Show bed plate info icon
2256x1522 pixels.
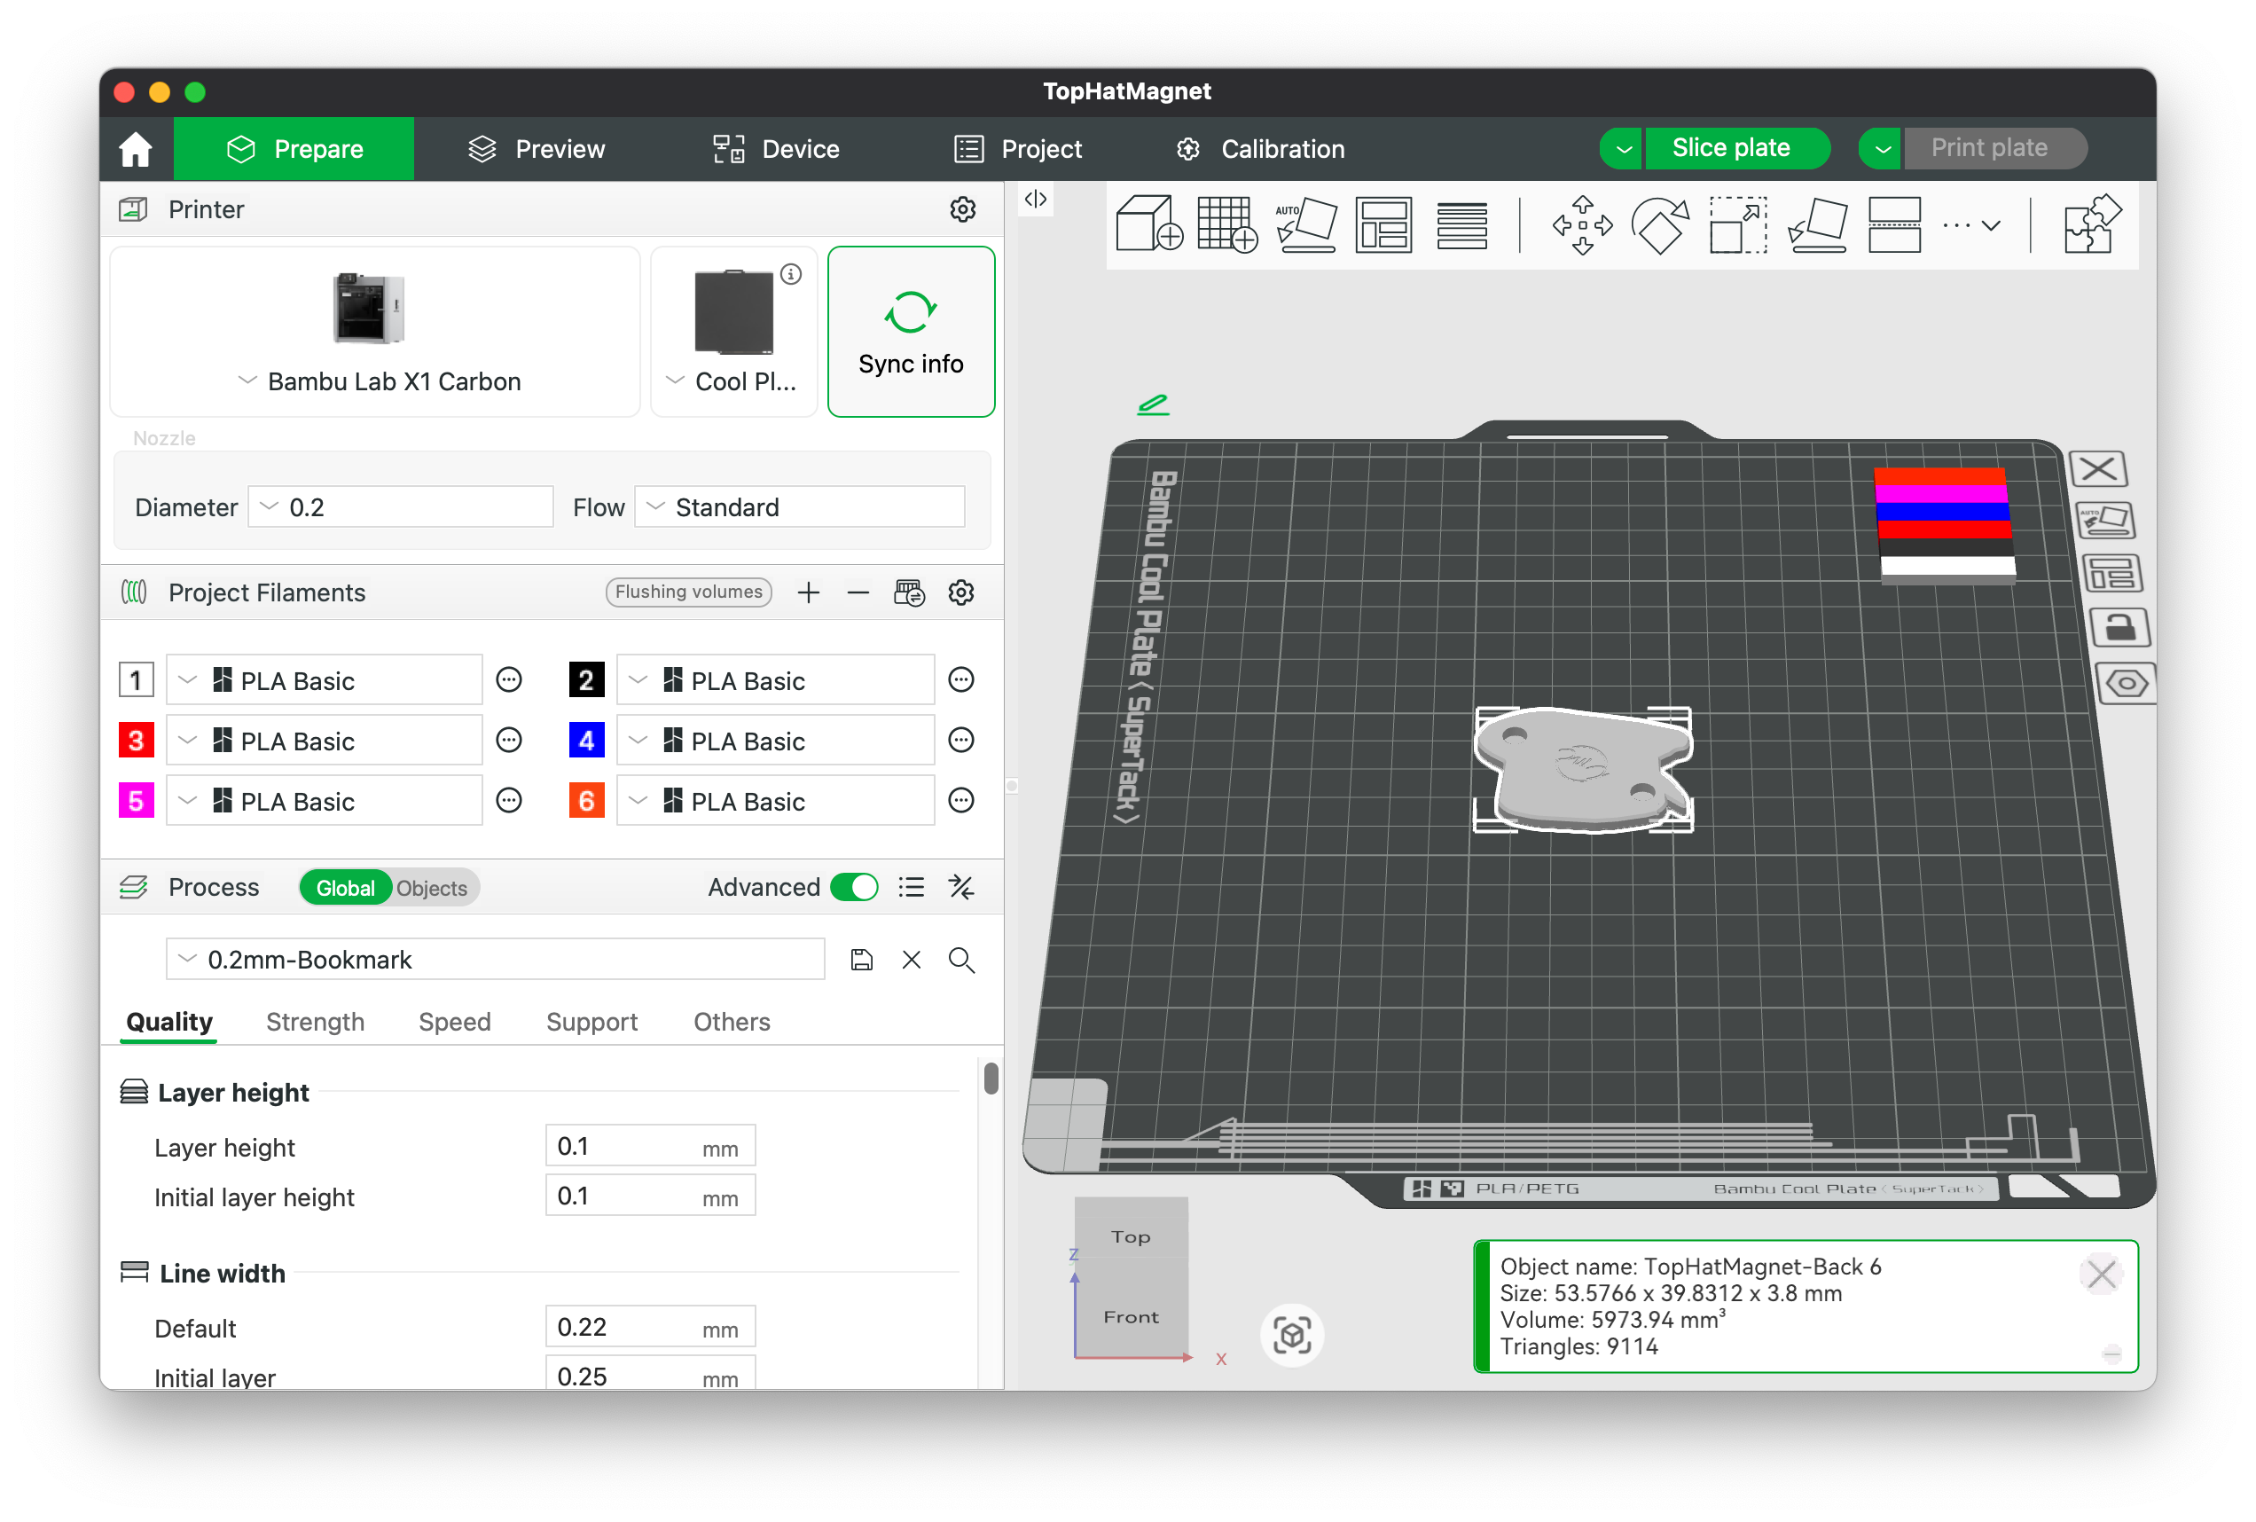coord(791,274)
